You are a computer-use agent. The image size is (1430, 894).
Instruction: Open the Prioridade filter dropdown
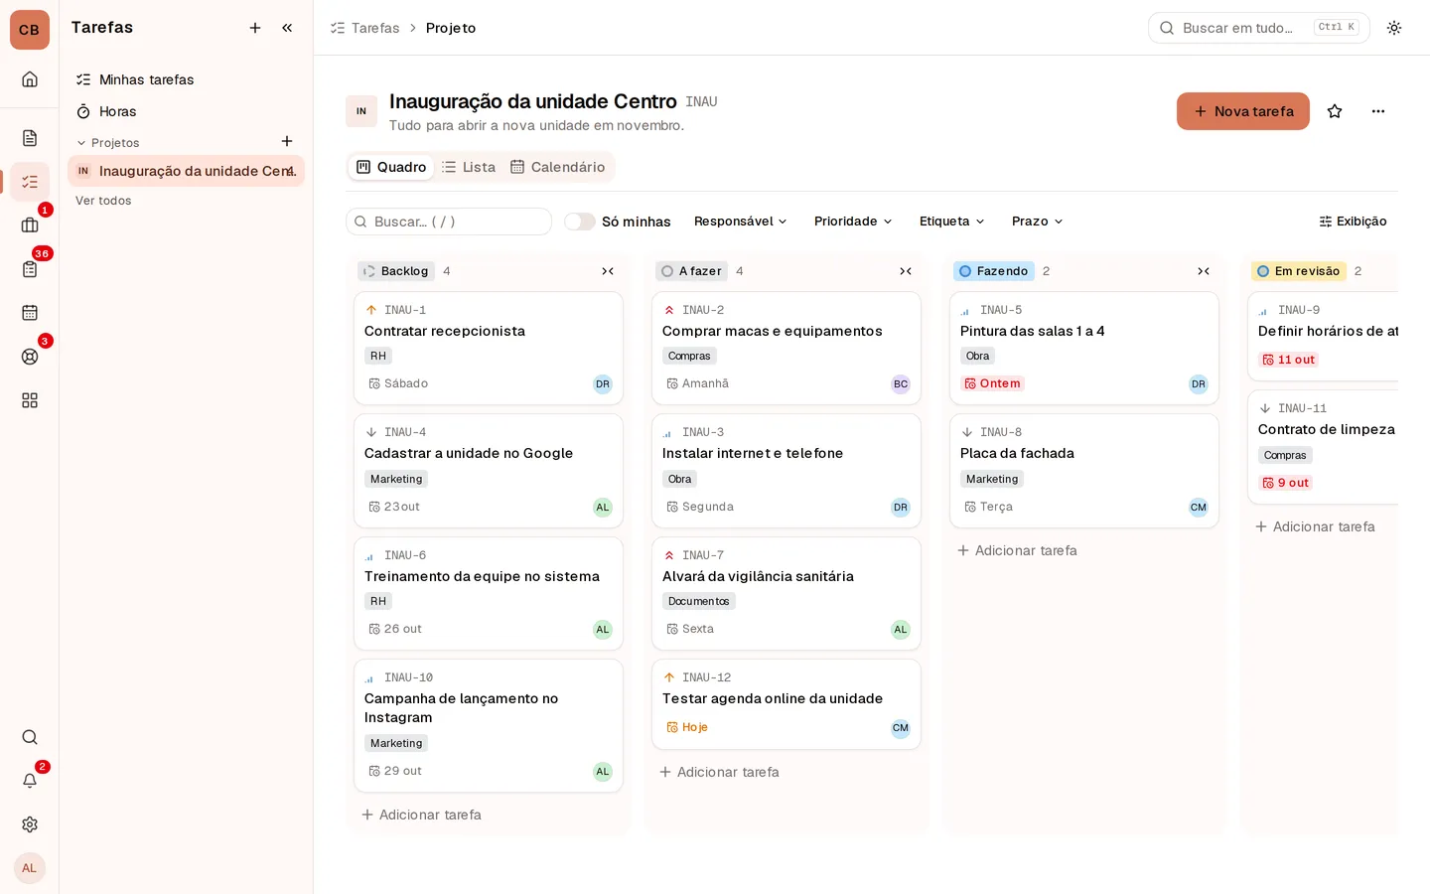tap(853, 222)
